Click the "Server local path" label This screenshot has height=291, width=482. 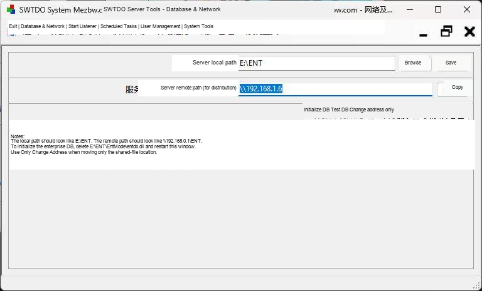pyautogui.click(x=214, y=63)
